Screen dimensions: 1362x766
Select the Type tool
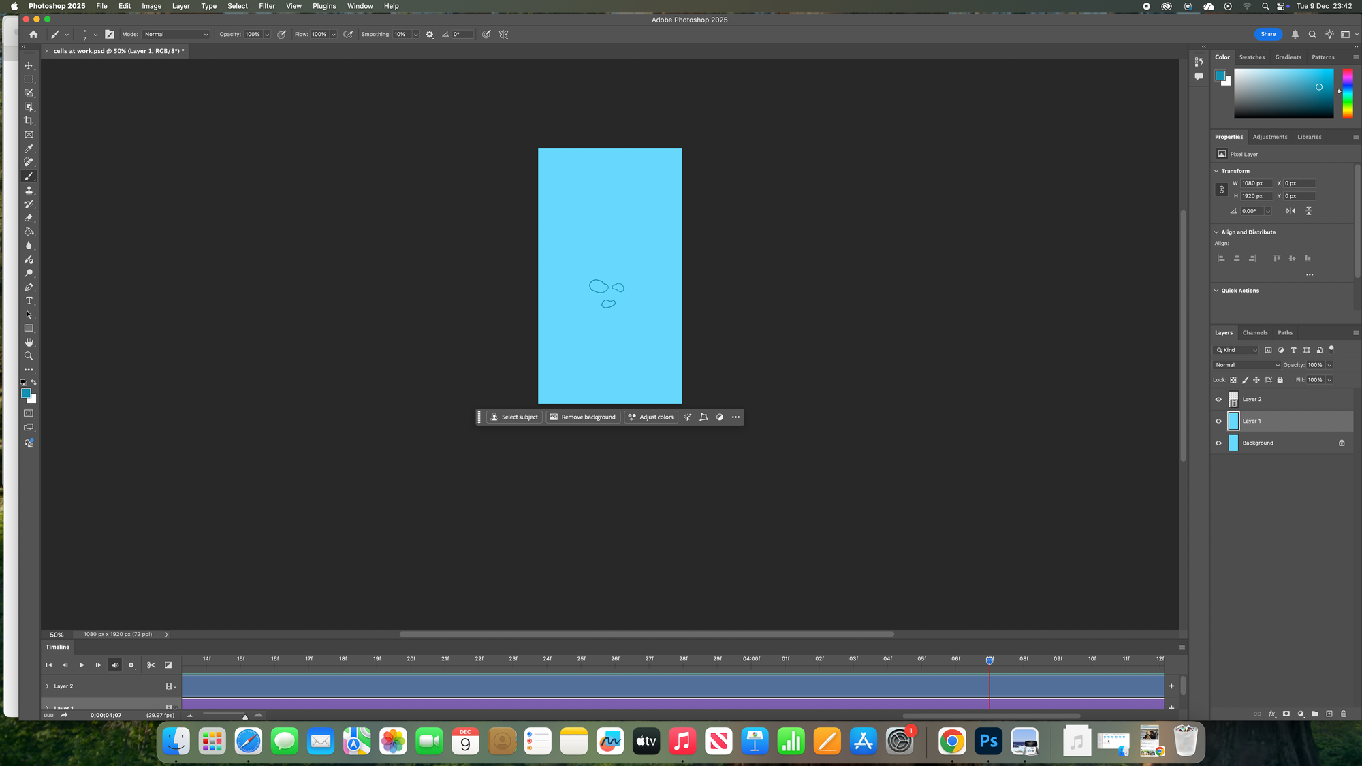click(x=29, y=301)
